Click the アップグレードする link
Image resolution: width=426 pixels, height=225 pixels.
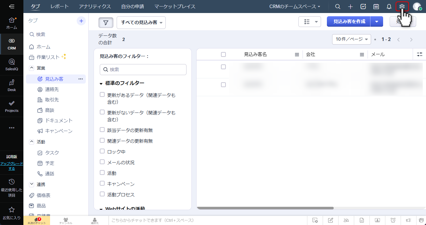click(12, 166)
